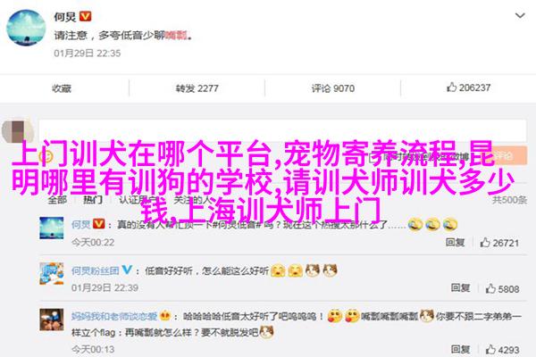Click the blue V badge next to 何炅粉丝团
536x357 pixels.
coord(127,270)
